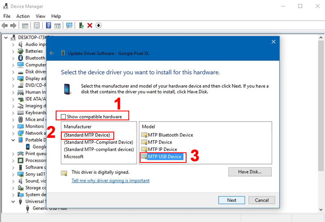Expand the Keyboards tree node

point(13,113)
